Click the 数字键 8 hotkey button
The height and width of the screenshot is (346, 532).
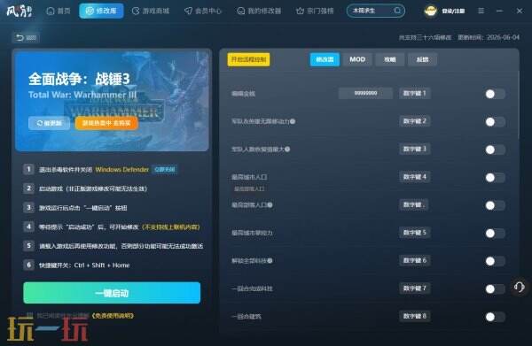415,316
